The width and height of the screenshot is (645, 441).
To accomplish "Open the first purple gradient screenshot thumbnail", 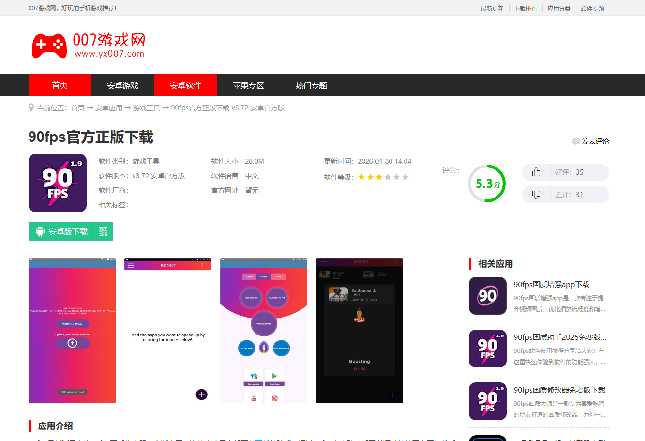I will click(x=72, y=331).
